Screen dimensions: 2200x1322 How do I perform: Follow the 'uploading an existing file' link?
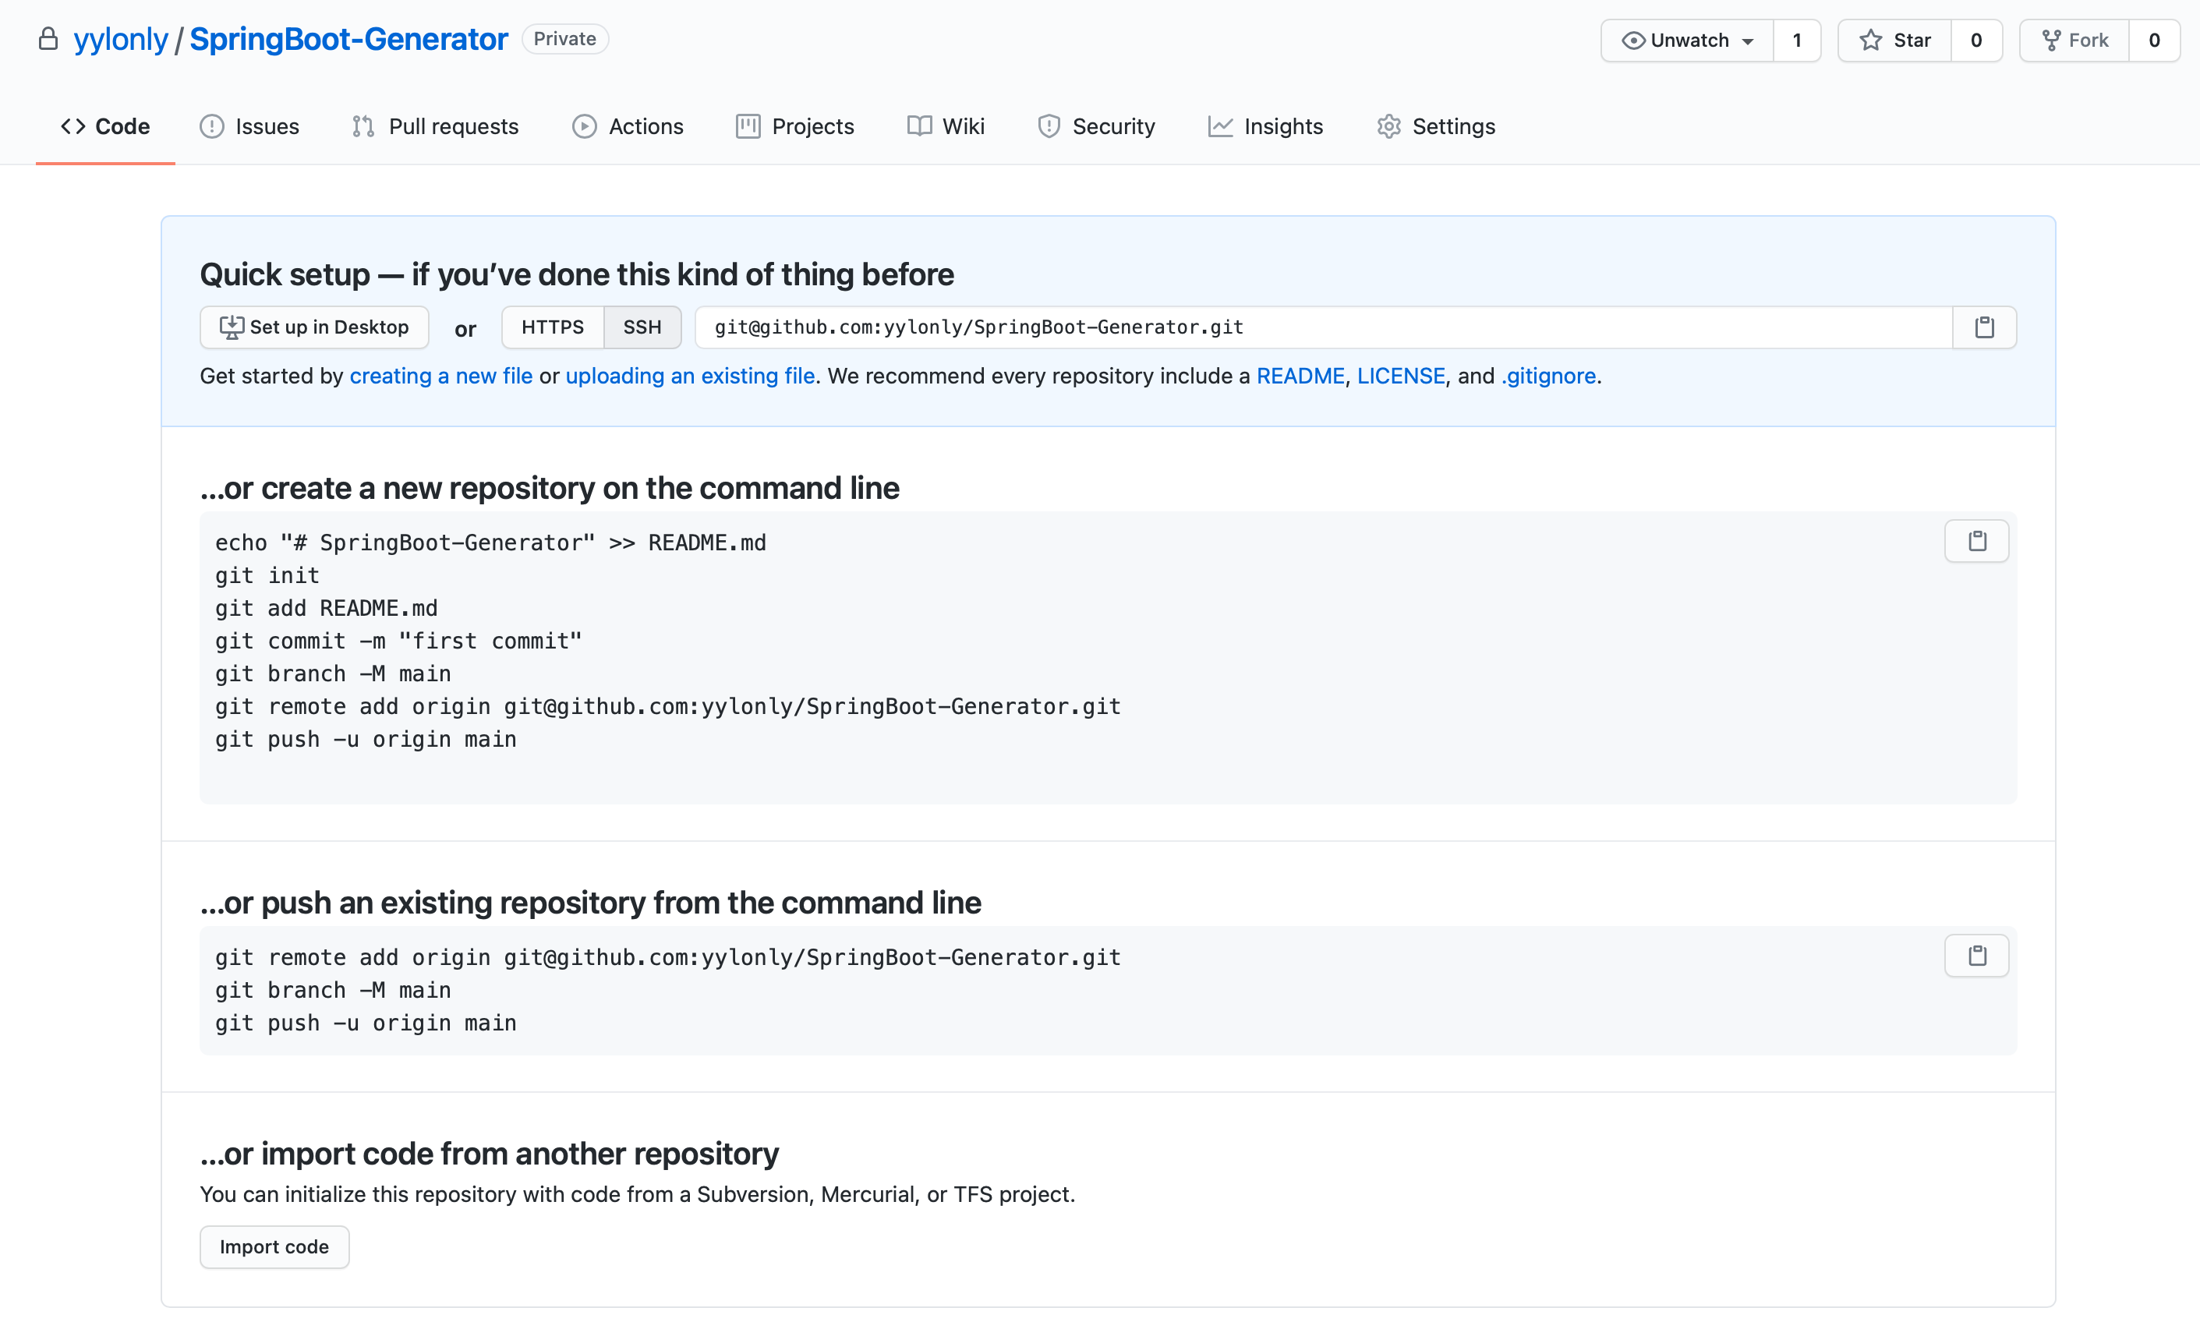[690, 376]
